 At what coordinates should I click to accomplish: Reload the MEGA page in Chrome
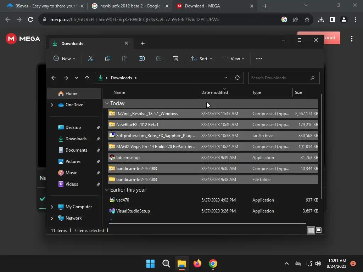pyautogui.click(x=30, y=20)
